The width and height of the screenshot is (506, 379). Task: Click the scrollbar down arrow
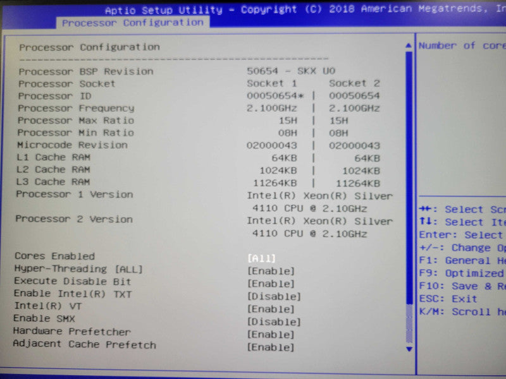click(409, 349)
